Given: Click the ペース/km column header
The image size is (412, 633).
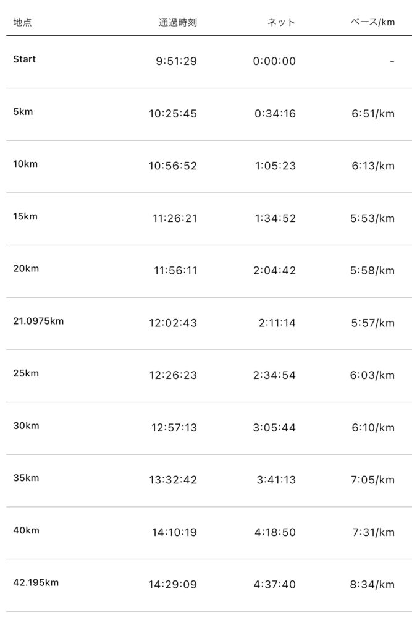Looking at the screenshot, I should click(x=372, y=23).
